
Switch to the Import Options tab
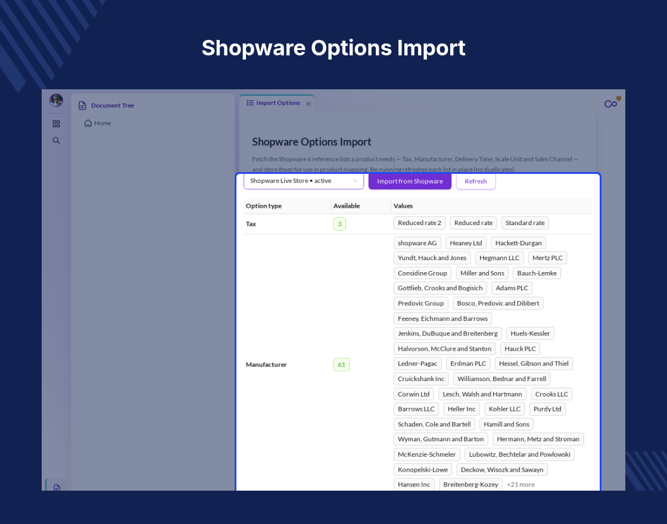pos(278,103)
